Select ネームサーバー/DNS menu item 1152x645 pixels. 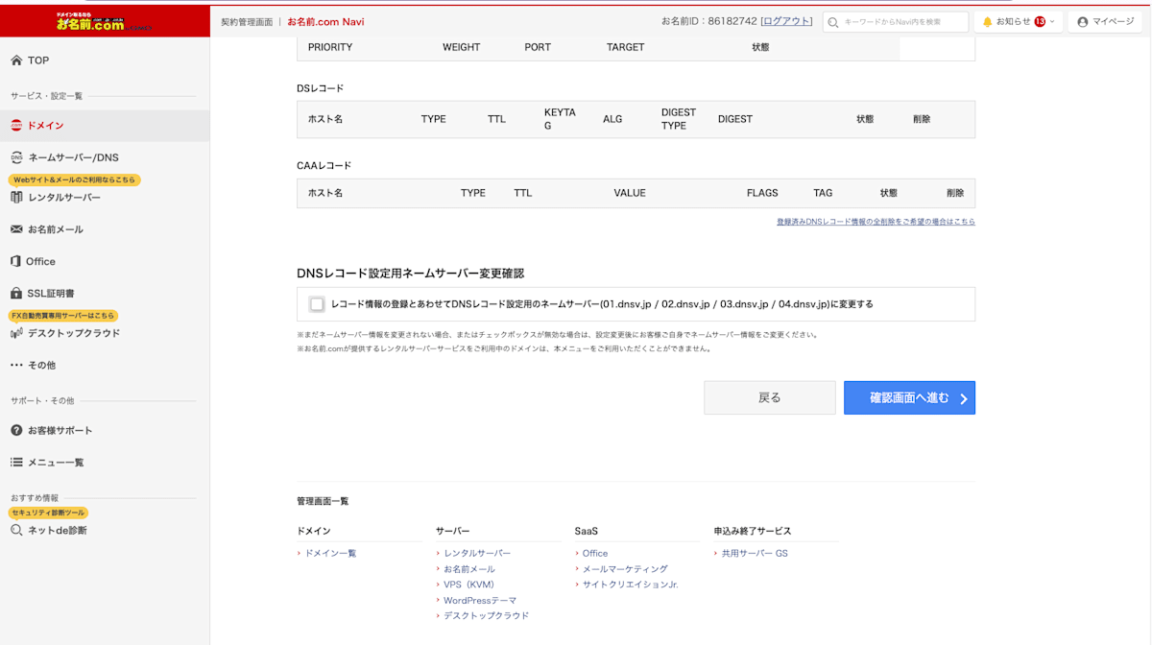pyautogui.click(x=73, y=157)
